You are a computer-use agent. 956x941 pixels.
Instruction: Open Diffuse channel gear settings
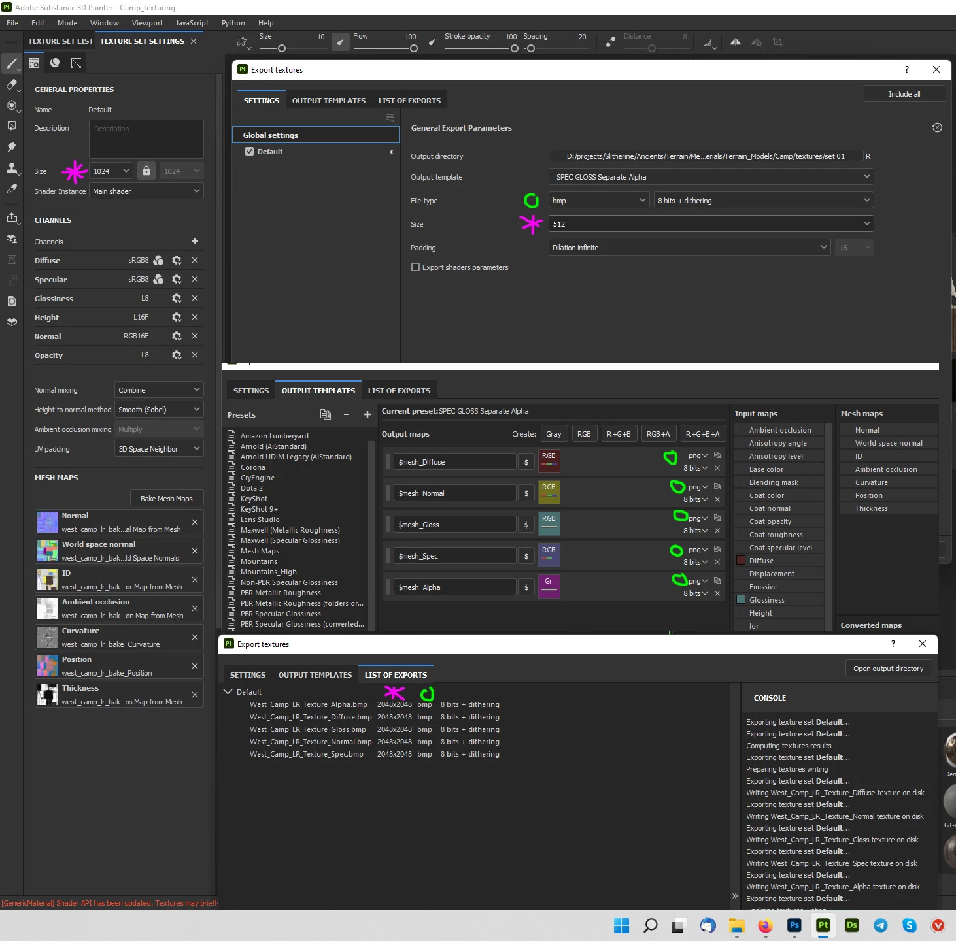[x=177, y=260]
